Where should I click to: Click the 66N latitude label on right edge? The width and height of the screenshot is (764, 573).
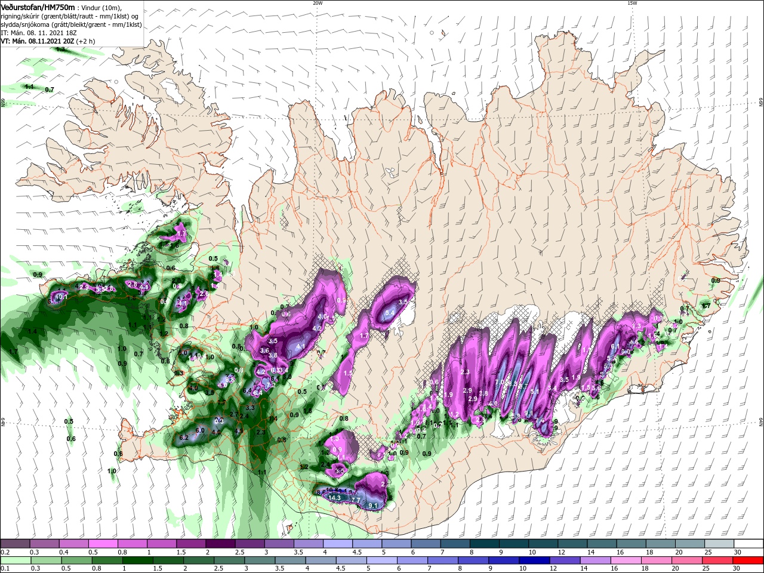(x=761, y=103)
